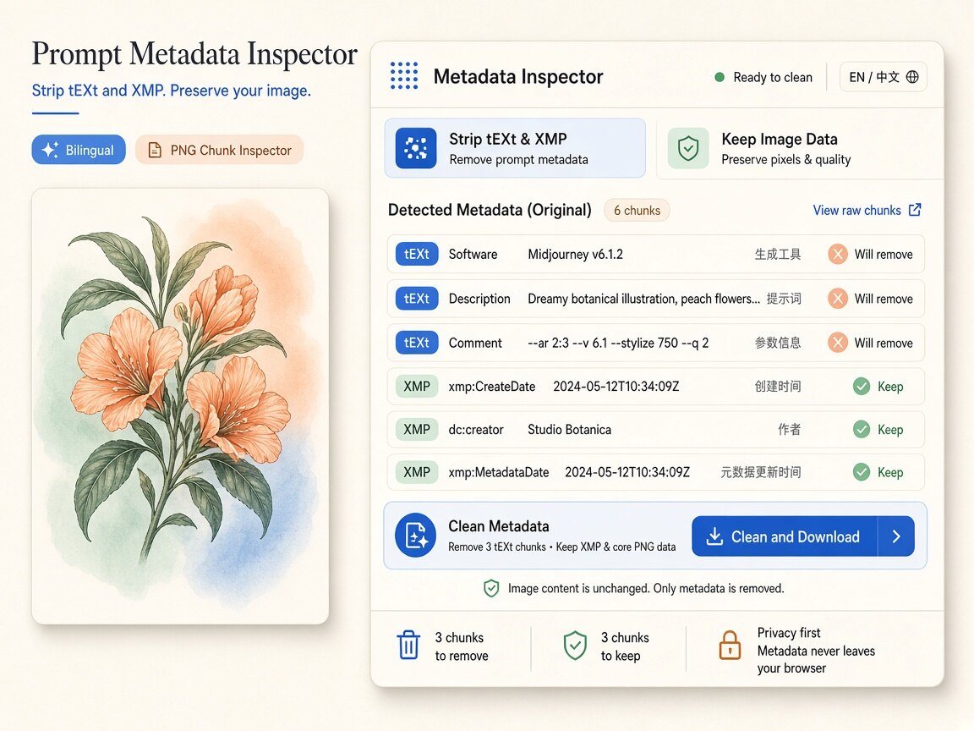Click the --ar 2:3 --v 6.1 comment value

coord(618,343)
